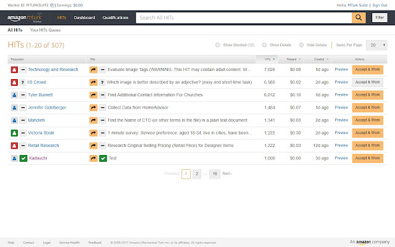Share the Research Original Selling Pricing HIT
Screen dimensions: 395x247
coord(93,146)
